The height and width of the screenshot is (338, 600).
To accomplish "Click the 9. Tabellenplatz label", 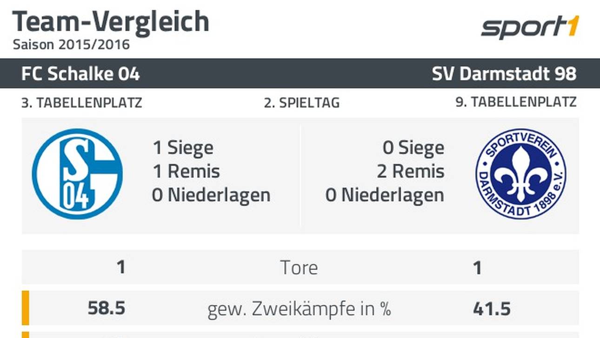I will tap(516, 102).
